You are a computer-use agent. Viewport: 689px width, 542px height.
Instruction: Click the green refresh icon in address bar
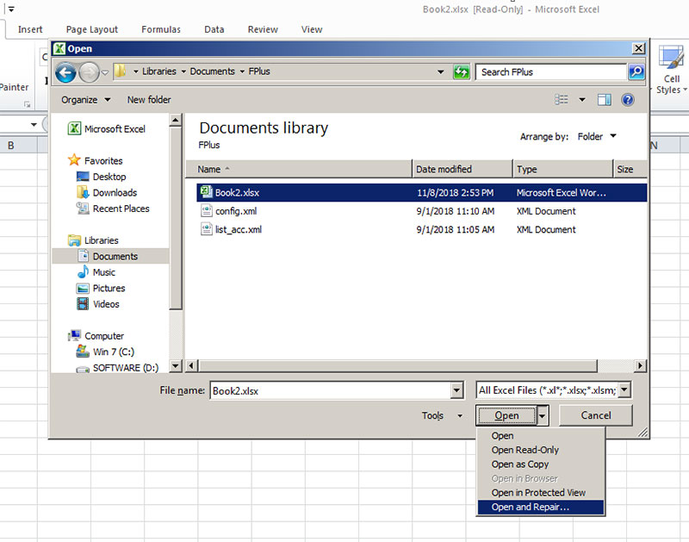pos(461,72)
